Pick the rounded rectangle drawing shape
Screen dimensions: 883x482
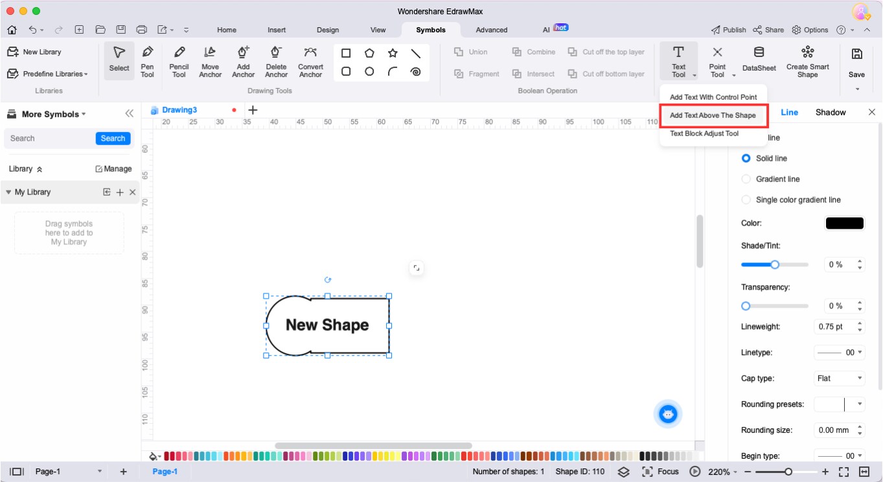pyautogui.click(x=346, y=71)
